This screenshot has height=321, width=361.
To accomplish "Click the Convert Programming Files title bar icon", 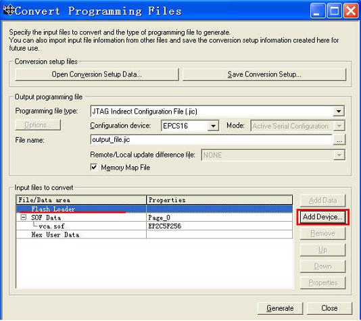I will [x=9, y=10].
